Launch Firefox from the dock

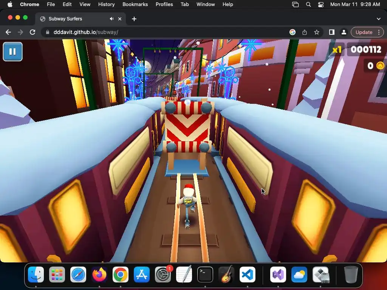[x=99, y=275]
